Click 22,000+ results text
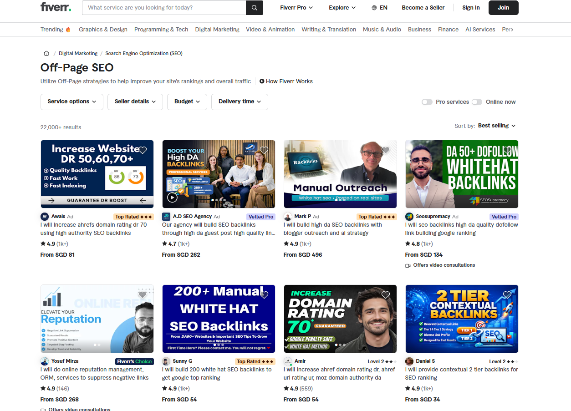 (61, 127)
